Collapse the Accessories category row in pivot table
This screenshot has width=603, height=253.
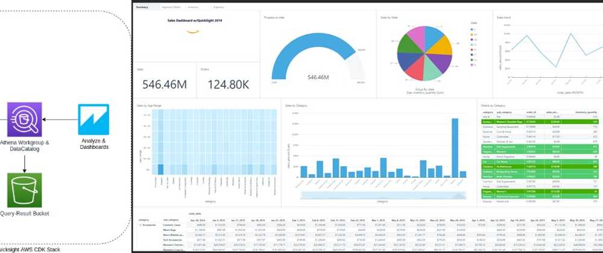coord(140,225)
